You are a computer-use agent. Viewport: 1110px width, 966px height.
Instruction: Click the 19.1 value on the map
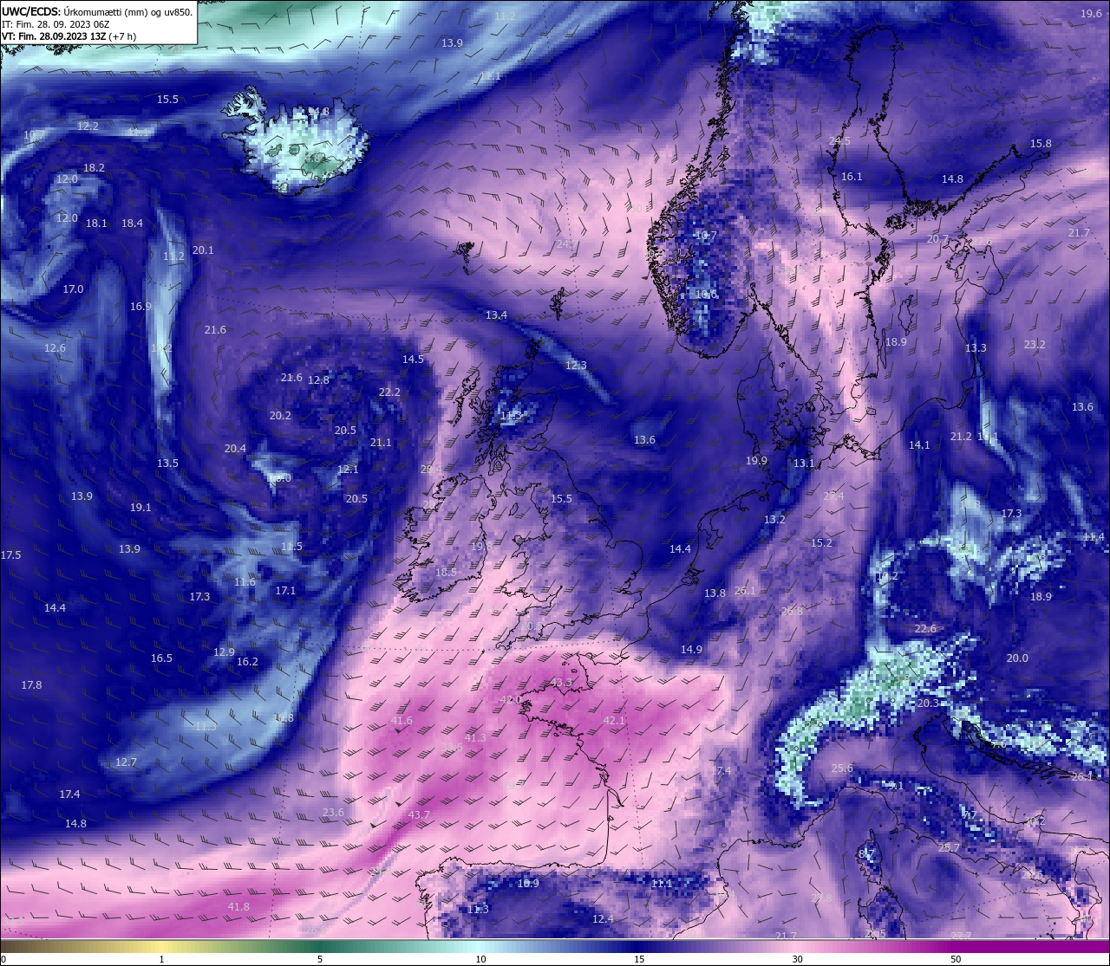(140, 508)
